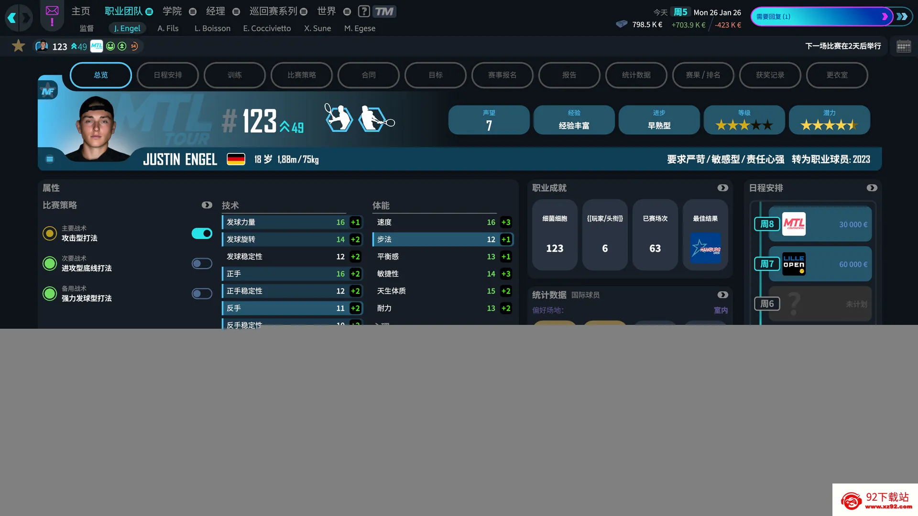Open the 赛事报名 tab

coord(503,75)
